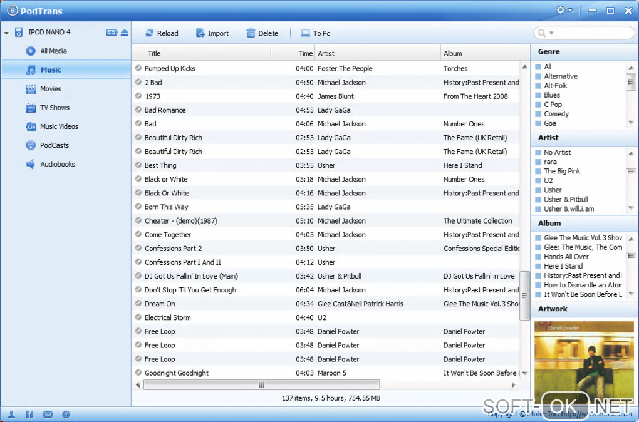
Task: Filter by the Alternative genre
Action: click(560, 76)
